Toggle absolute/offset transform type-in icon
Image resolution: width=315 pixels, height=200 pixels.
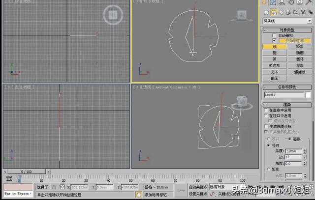click(x=63, y=187)
